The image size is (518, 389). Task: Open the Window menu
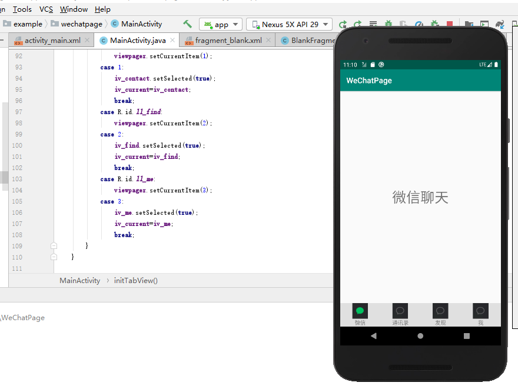pos(74,9)
